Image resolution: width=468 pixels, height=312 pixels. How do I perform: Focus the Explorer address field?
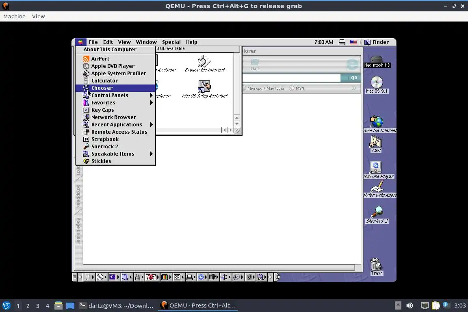click(x=291, y=78)
